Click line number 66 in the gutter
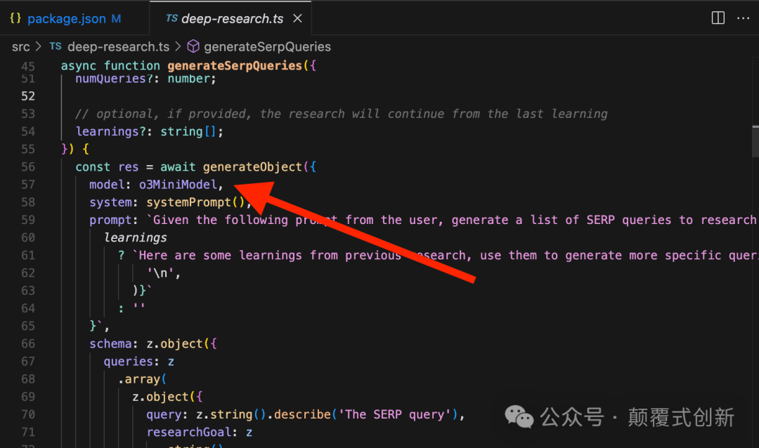 (x=28, y=344)
